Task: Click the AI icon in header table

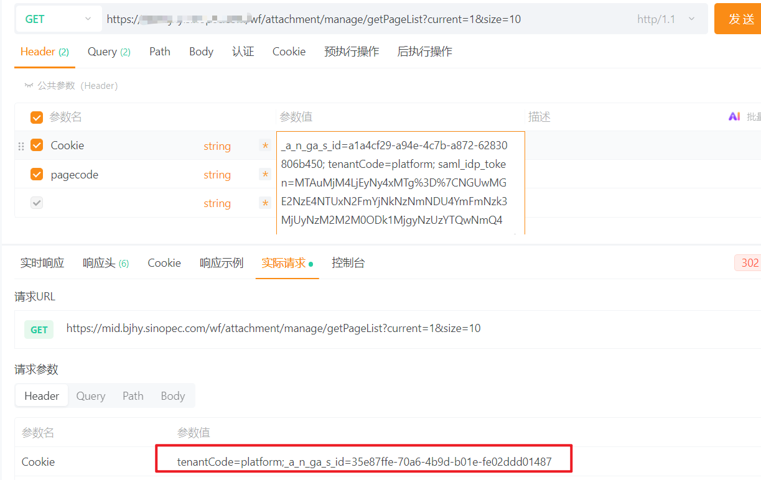Action: click(x=734, y=116)
